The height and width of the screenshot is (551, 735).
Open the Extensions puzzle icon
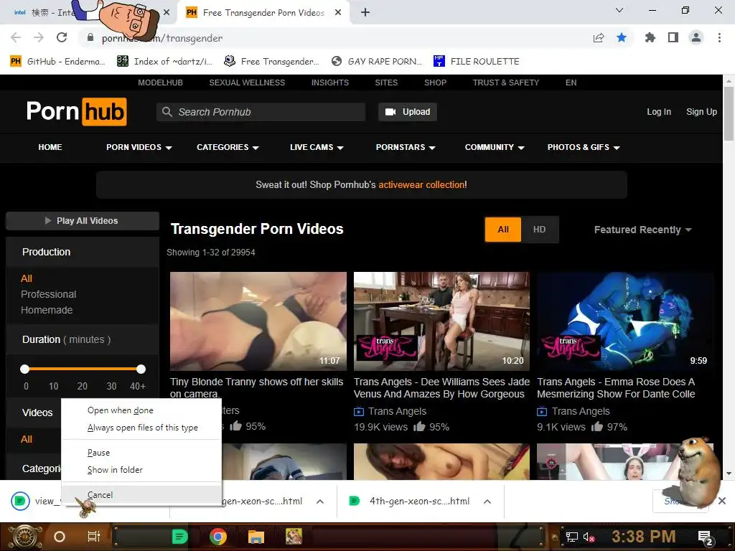[650, 37]
